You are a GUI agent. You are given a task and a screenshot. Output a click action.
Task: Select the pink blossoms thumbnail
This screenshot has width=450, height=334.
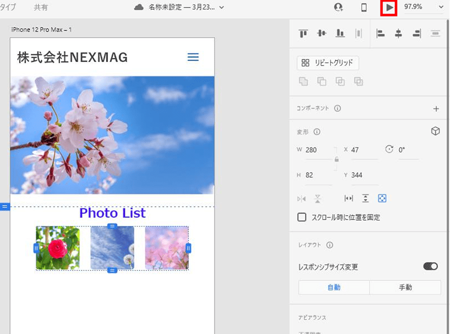[x=166, y=248]
